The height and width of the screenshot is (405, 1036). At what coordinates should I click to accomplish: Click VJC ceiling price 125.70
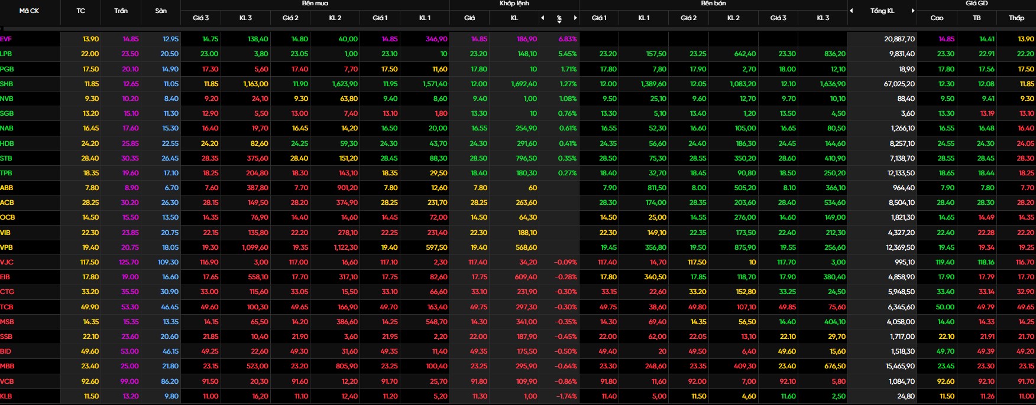coord(129,262)
